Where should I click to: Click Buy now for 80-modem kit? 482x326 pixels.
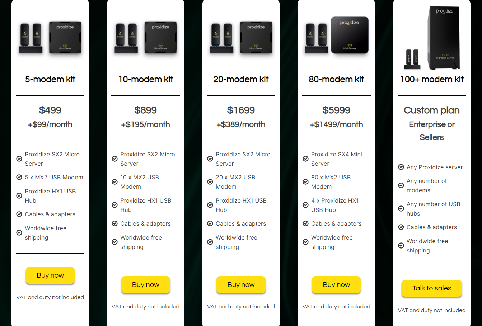tap(336, 285)
